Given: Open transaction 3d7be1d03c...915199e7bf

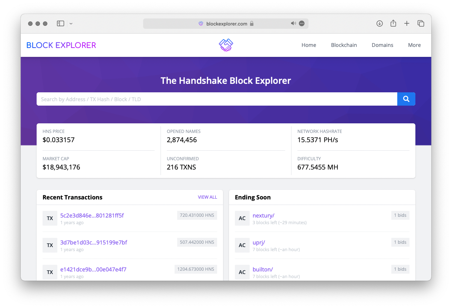Looking at the screenshot, I should coord(94,242).
